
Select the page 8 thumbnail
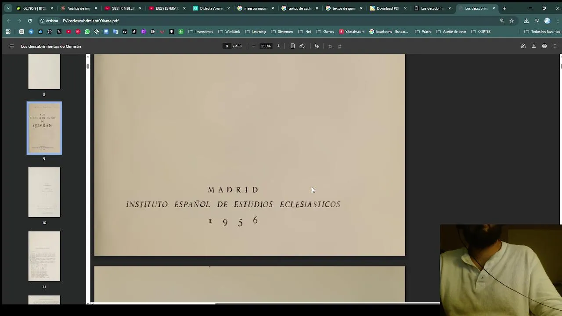(x=44, y=72)
